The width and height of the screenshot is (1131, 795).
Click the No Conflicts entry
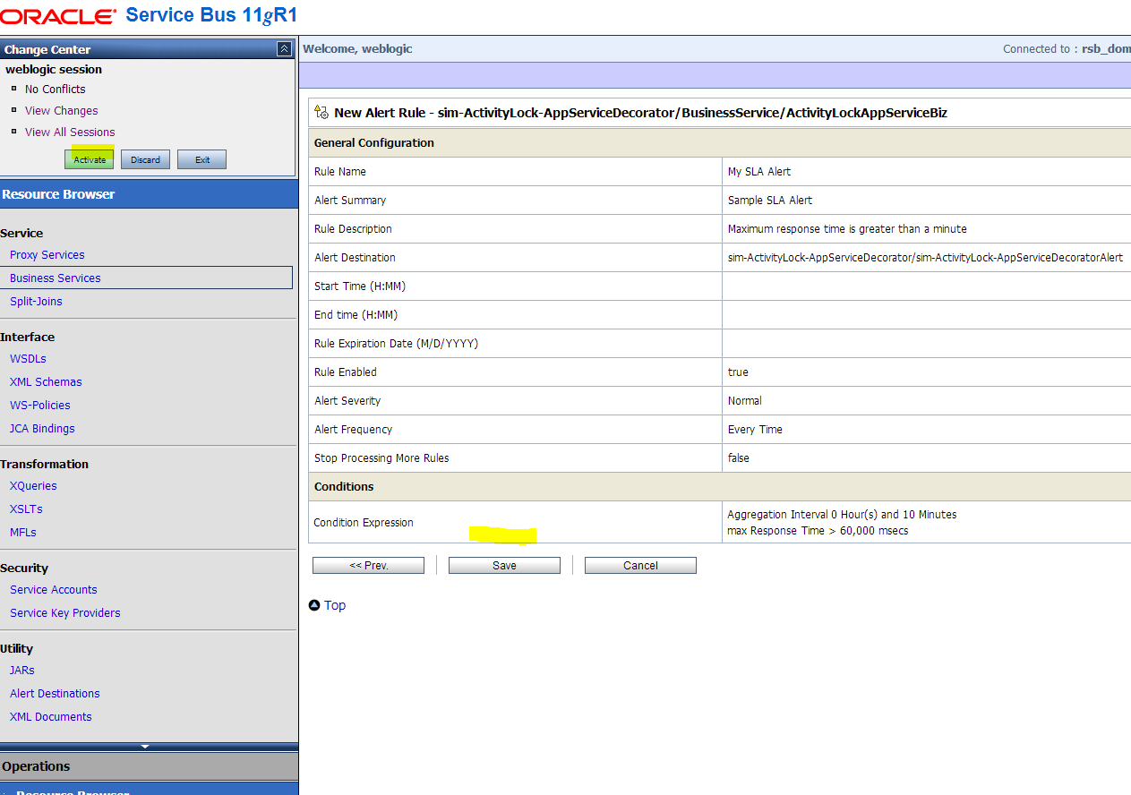coord(56,89)
